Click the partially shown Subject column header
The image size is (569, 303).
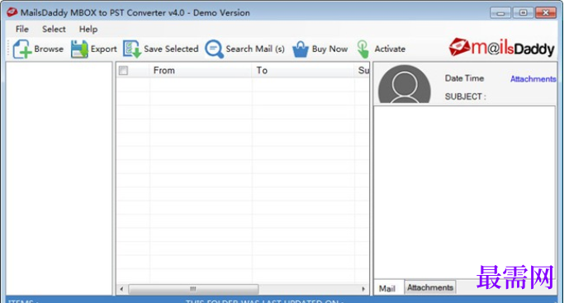(x=363, y=70)
